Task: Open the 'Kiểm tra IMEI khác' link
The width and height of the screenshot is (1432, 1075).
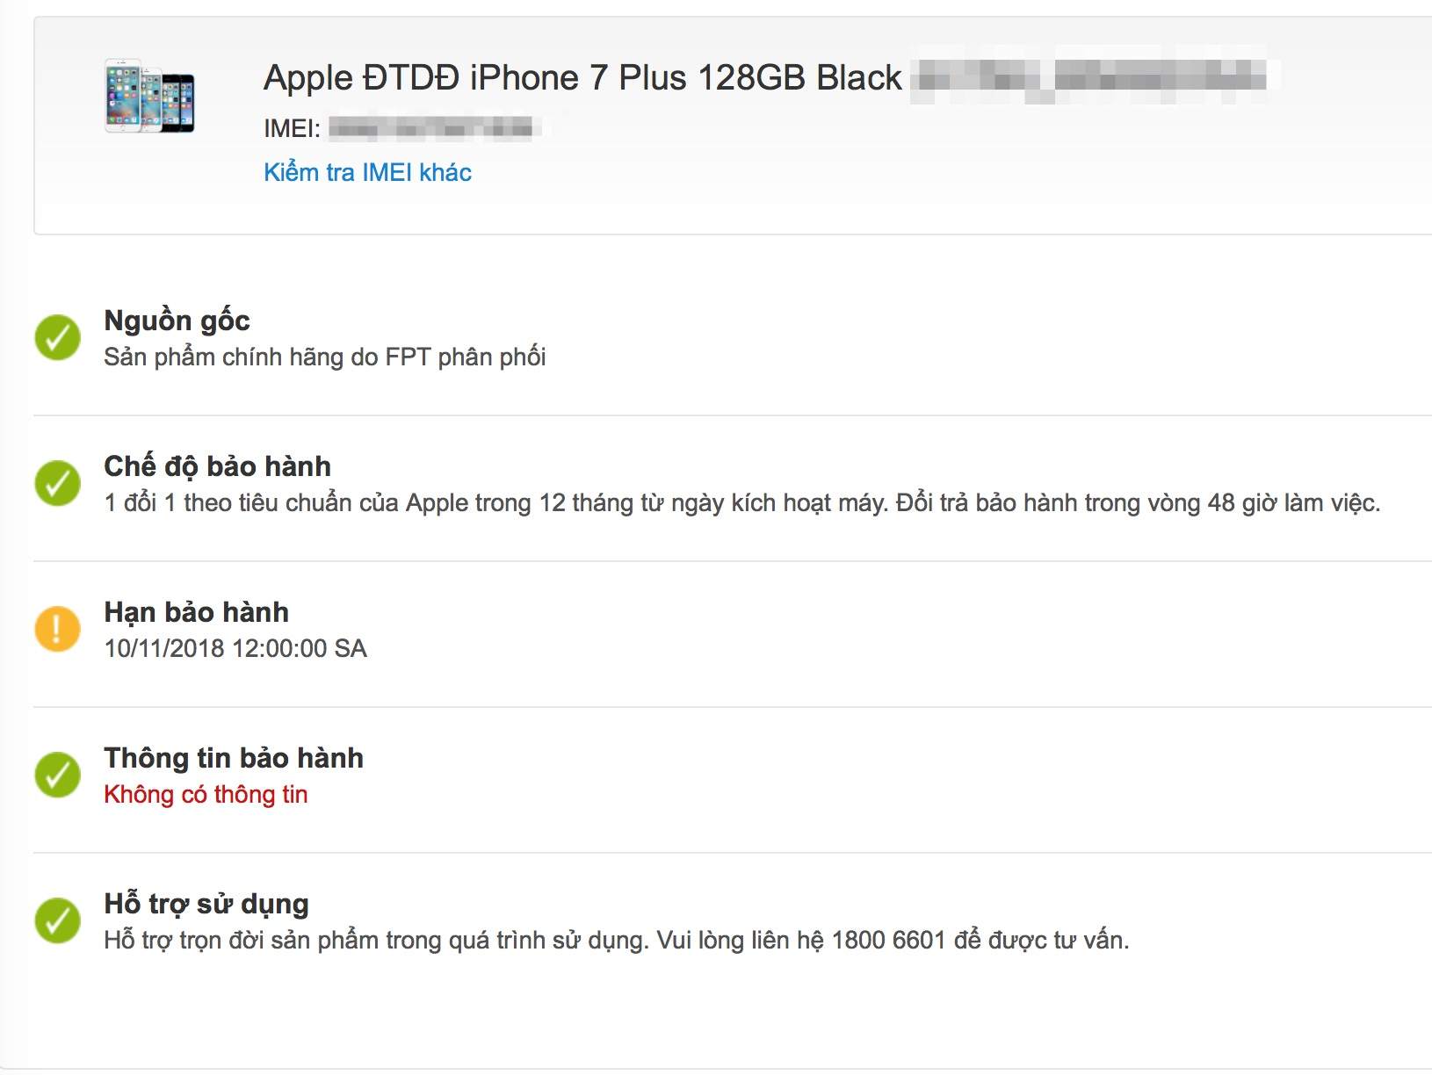Action: click(367, 172)
